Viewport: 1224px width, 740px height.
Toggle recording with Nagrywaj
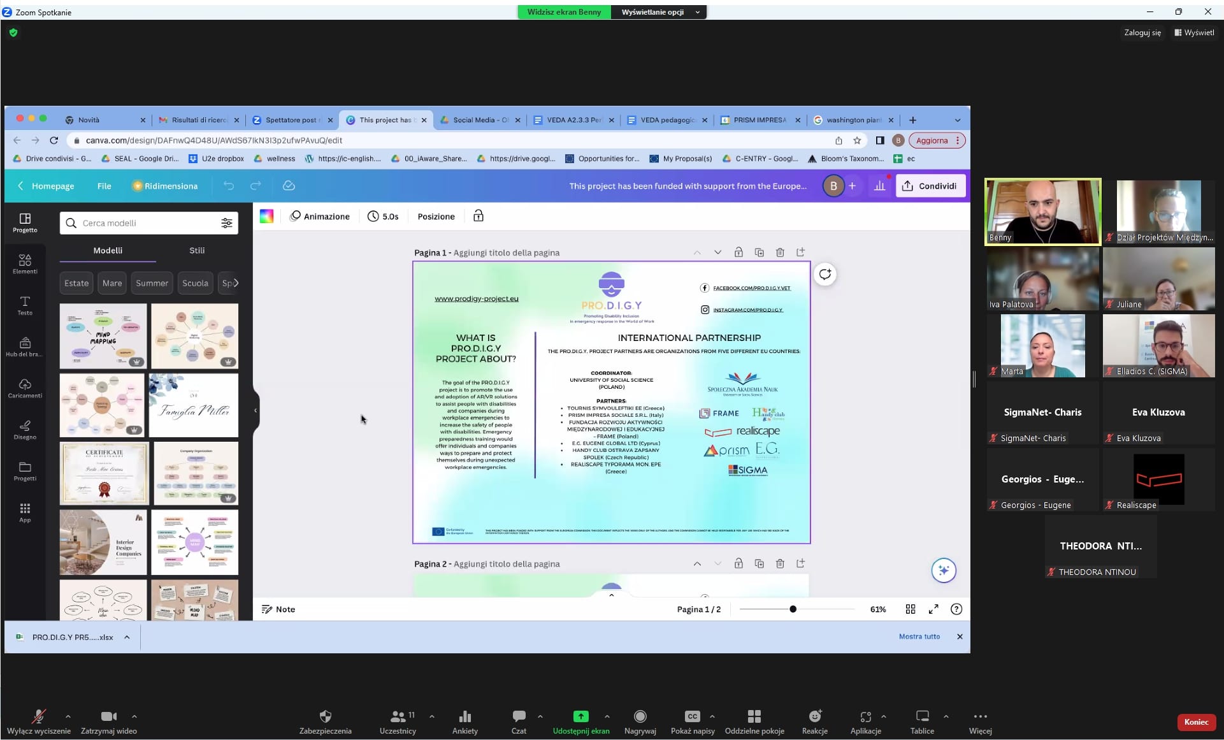coord(640,722)
